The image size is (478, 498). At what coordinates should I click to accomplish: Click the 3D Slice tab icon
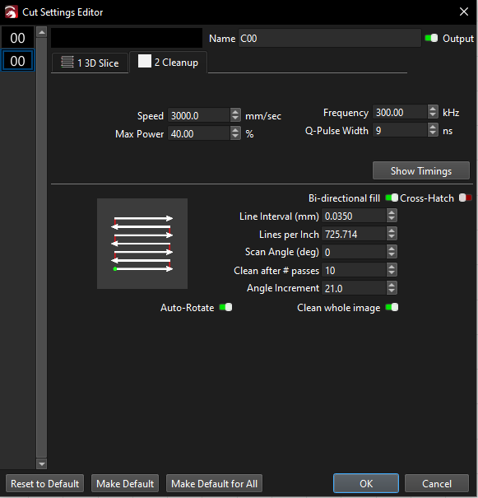67,62
